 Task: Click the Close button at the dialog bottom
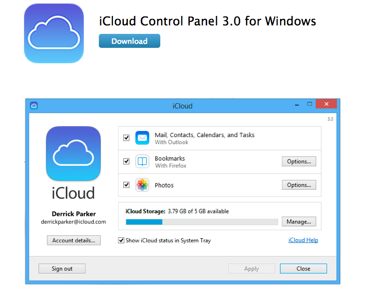303,269
